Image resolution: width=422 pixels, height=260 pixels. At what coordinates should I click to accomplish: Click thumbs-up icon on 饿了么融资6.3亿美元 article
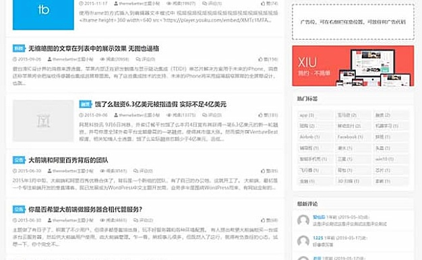260,115
